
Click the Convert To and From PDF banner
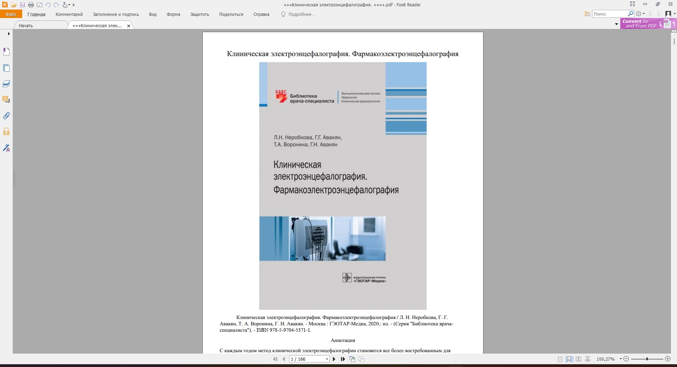[x=639, y=24]
